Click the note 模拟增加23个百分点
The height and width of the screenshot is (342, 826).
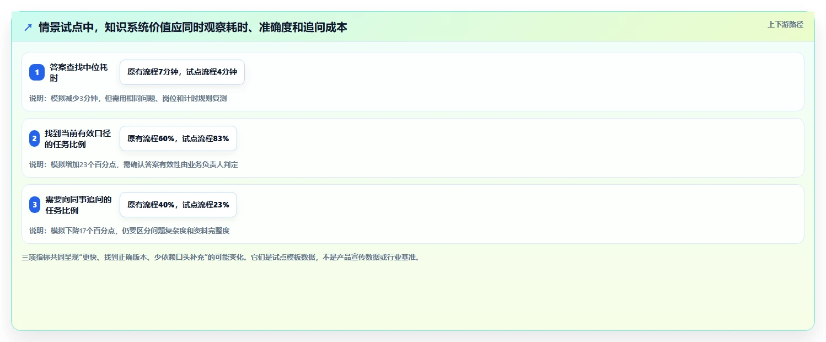[134, 164]
